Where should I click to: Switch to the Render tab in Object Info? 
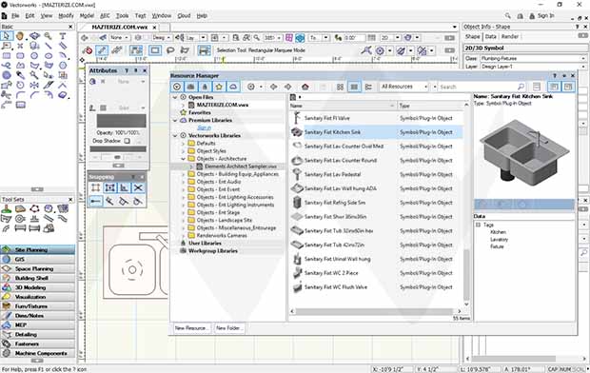(510, 36)
